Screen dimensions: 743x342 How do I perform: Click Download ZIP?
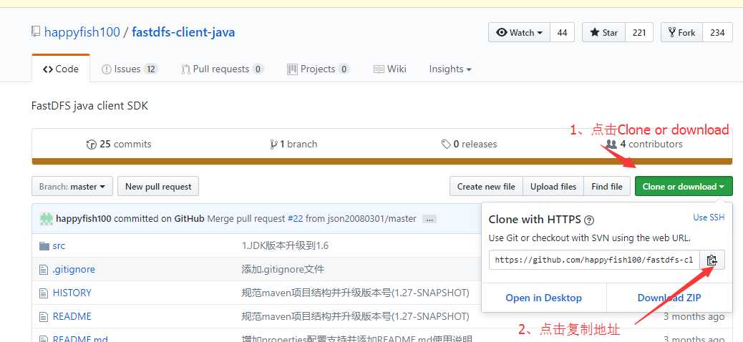669,298
